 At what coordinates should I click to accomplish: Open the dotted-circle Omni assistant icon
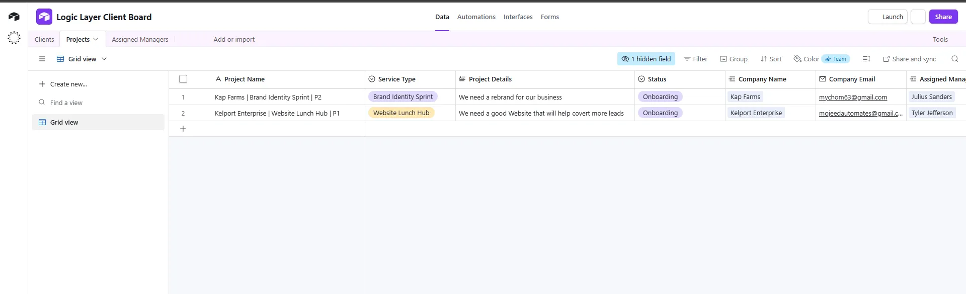[x=14, y=38]
